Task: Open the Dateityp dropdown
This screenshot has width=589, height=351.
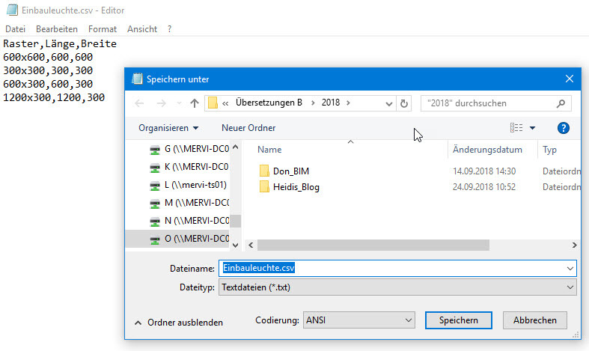Action: pyautogui.click(x=397, y=287)
